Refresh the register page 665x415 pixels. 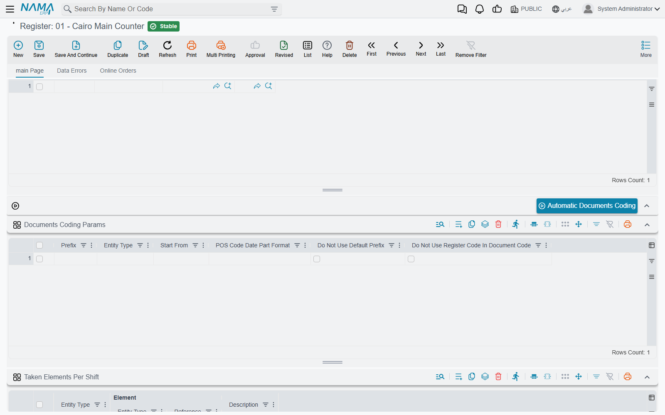[167, 49]
